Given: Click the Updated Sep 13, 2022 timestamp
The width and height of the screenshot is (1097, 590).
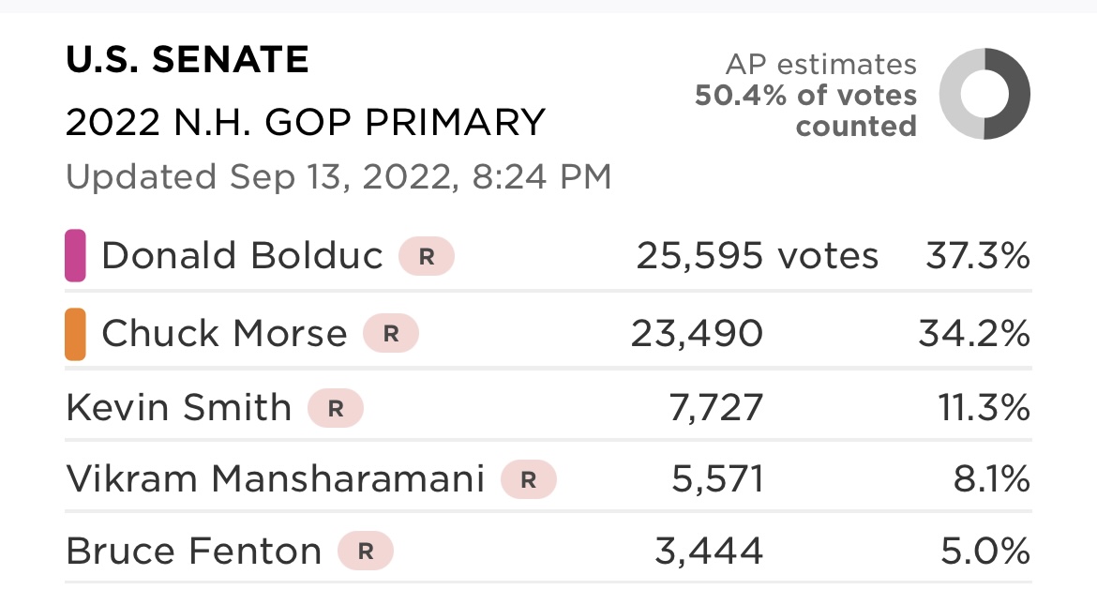Looking at the screenshot, I should pyautogui.click(x=338, y=176).
